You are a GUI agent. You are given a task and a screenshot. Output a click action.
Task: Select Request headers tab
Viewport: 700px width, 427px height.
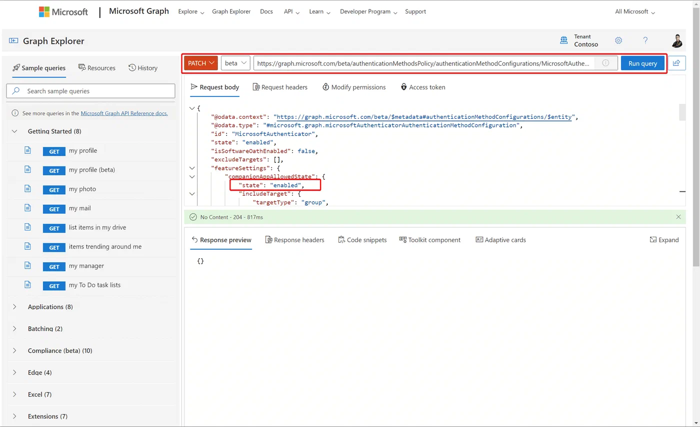click(280, 87)
